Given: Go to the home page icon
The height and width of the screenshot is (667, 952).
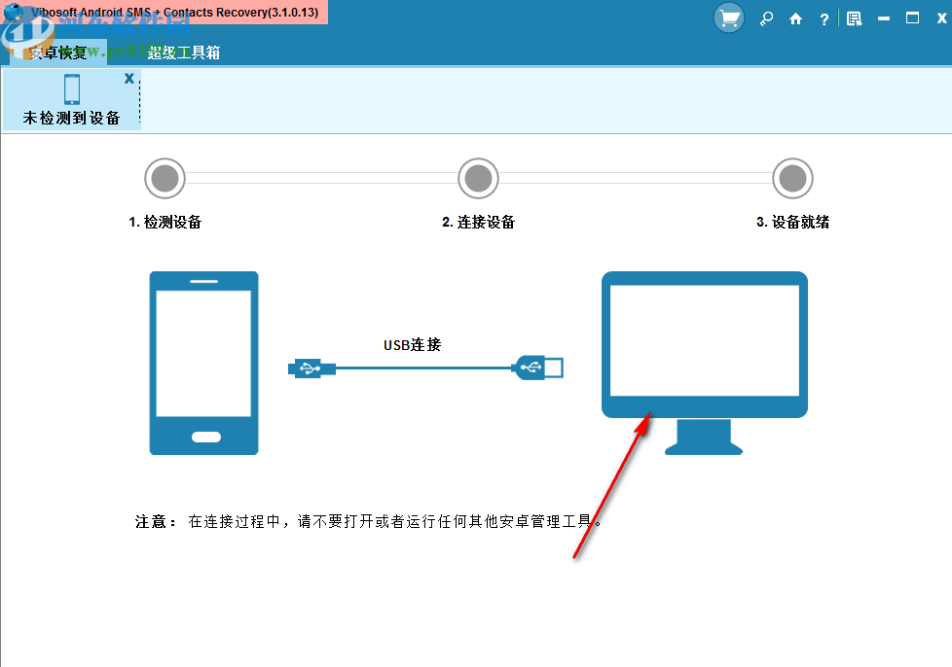Looking at the screenshot, I should point(795,18).
